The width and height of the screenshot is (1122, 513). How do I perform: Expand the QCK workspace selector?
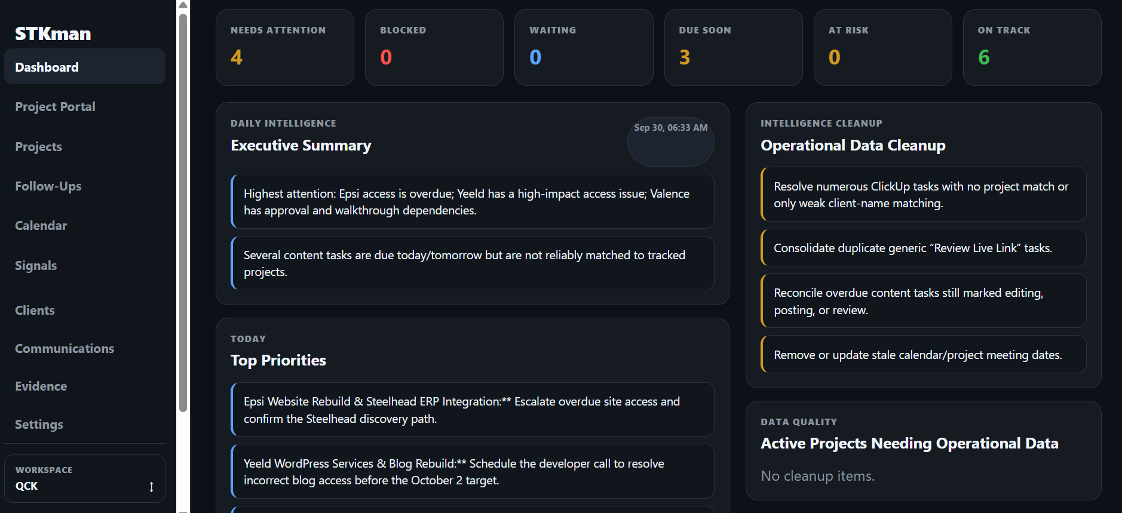(x=85, y=478)
